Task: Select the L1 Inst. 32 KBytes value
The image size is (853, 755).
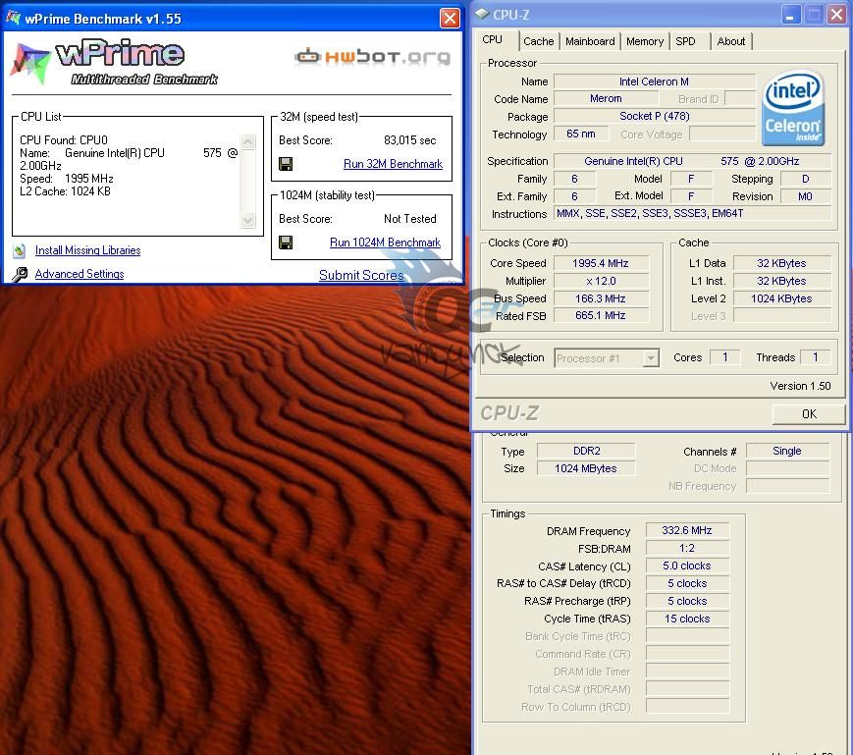Action: click(x=781, y=281)
